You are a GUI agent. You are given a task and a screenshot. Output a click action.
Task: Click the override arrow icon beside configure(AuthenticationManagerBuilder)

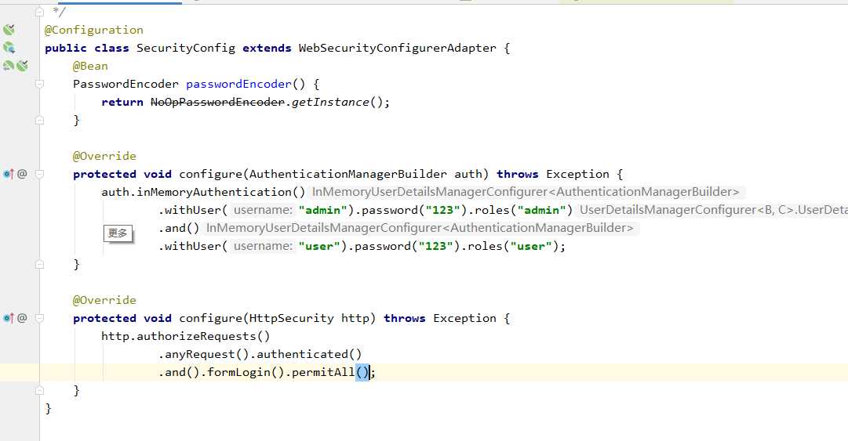point(8,174)
